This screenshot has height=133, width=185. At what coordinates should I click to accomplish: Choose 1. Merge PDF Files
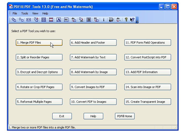(39, 43)
